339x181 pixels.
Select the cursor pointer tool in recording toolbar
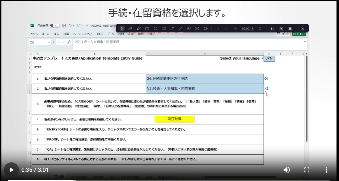[x=122, y=29]
